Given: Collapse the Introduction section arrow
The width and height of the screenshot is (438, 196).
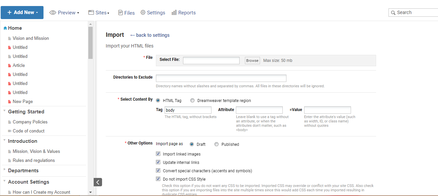Looking at the screenshot, I should click(4, 140).
